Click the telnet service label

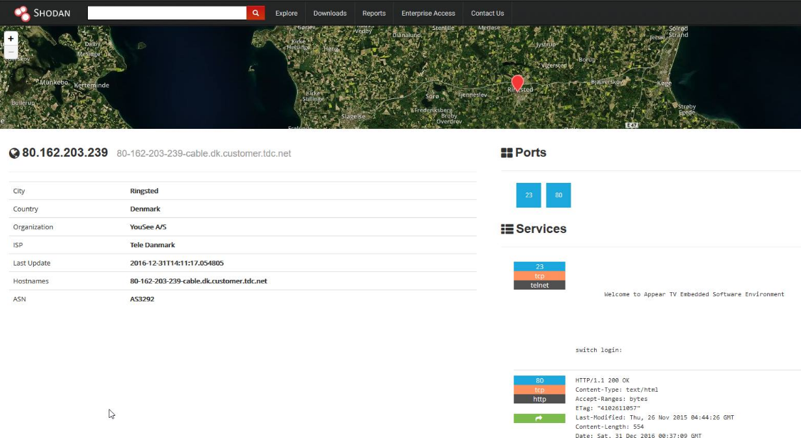539,285
